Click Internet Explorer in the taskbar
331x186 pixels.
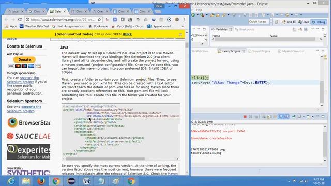[11, 181]
